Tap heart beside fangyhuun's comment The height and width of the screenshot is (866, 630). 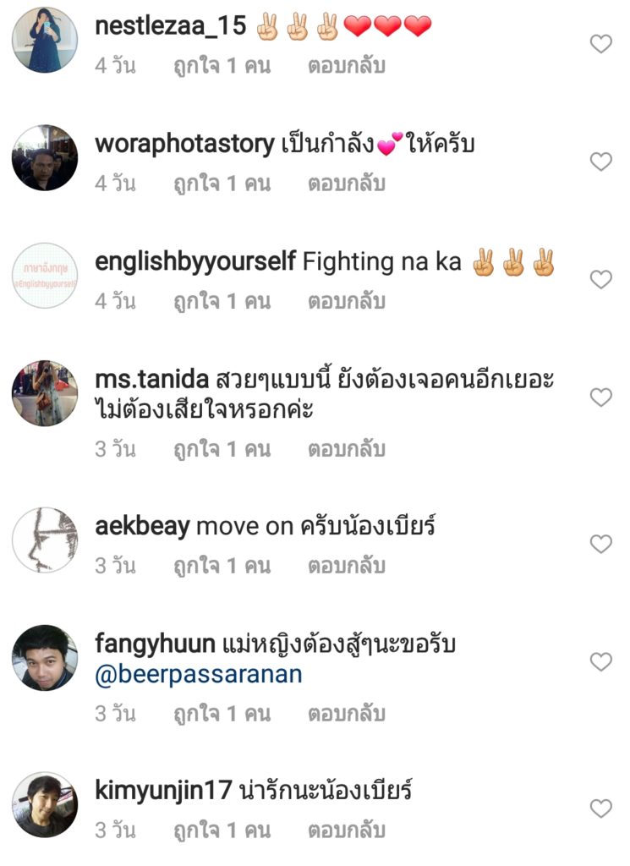600,661
